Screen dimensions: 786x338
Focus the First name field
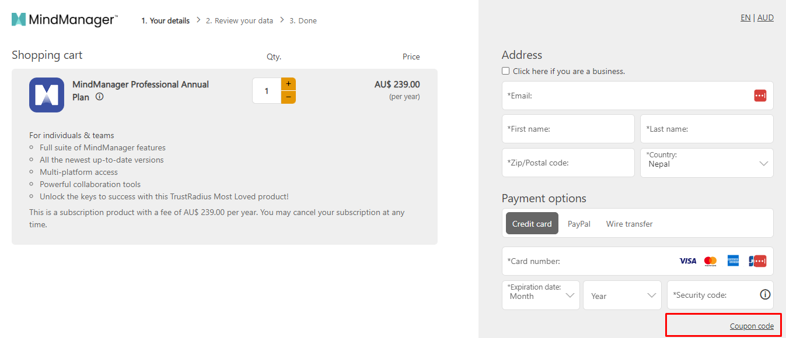568,129
